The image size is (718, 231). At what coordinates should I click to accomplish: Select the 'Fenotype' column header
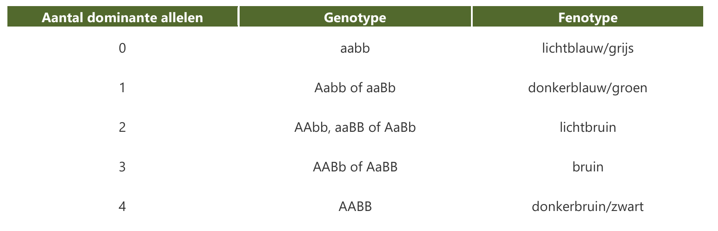click(588, 18)
